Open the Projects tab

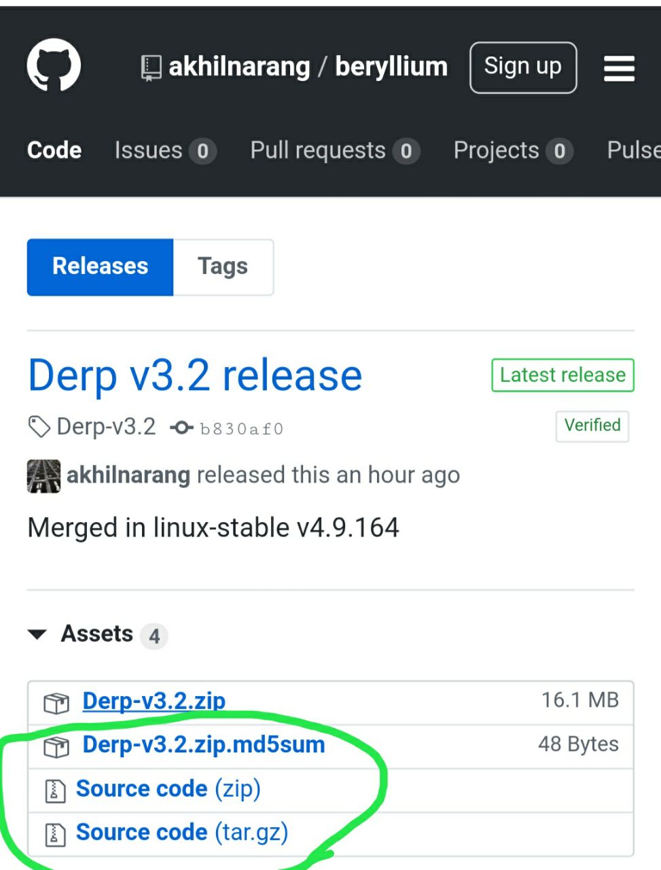click(x=513, y=150)
